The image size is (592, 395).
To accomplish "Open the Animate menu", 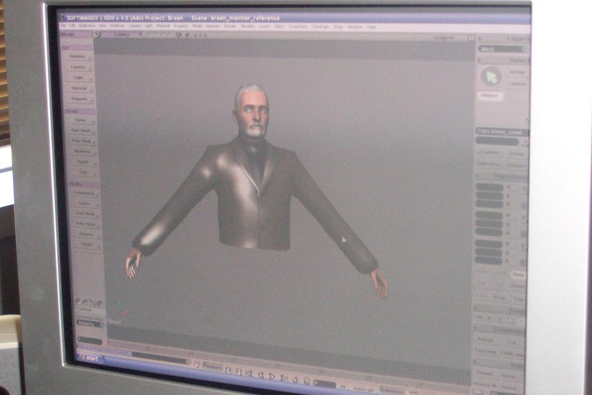I will pos(213,26).
